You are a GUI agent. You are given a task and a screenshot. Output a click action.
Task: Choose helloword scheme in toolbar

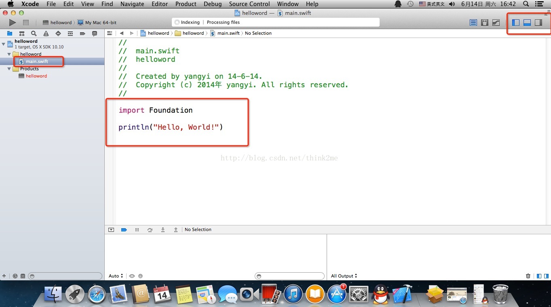[x=57, y=23]
